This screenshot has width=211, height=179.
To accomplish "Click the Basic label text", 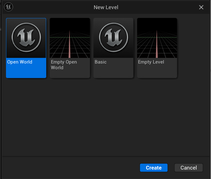I will pyautogui.click(x=101, y=62).
